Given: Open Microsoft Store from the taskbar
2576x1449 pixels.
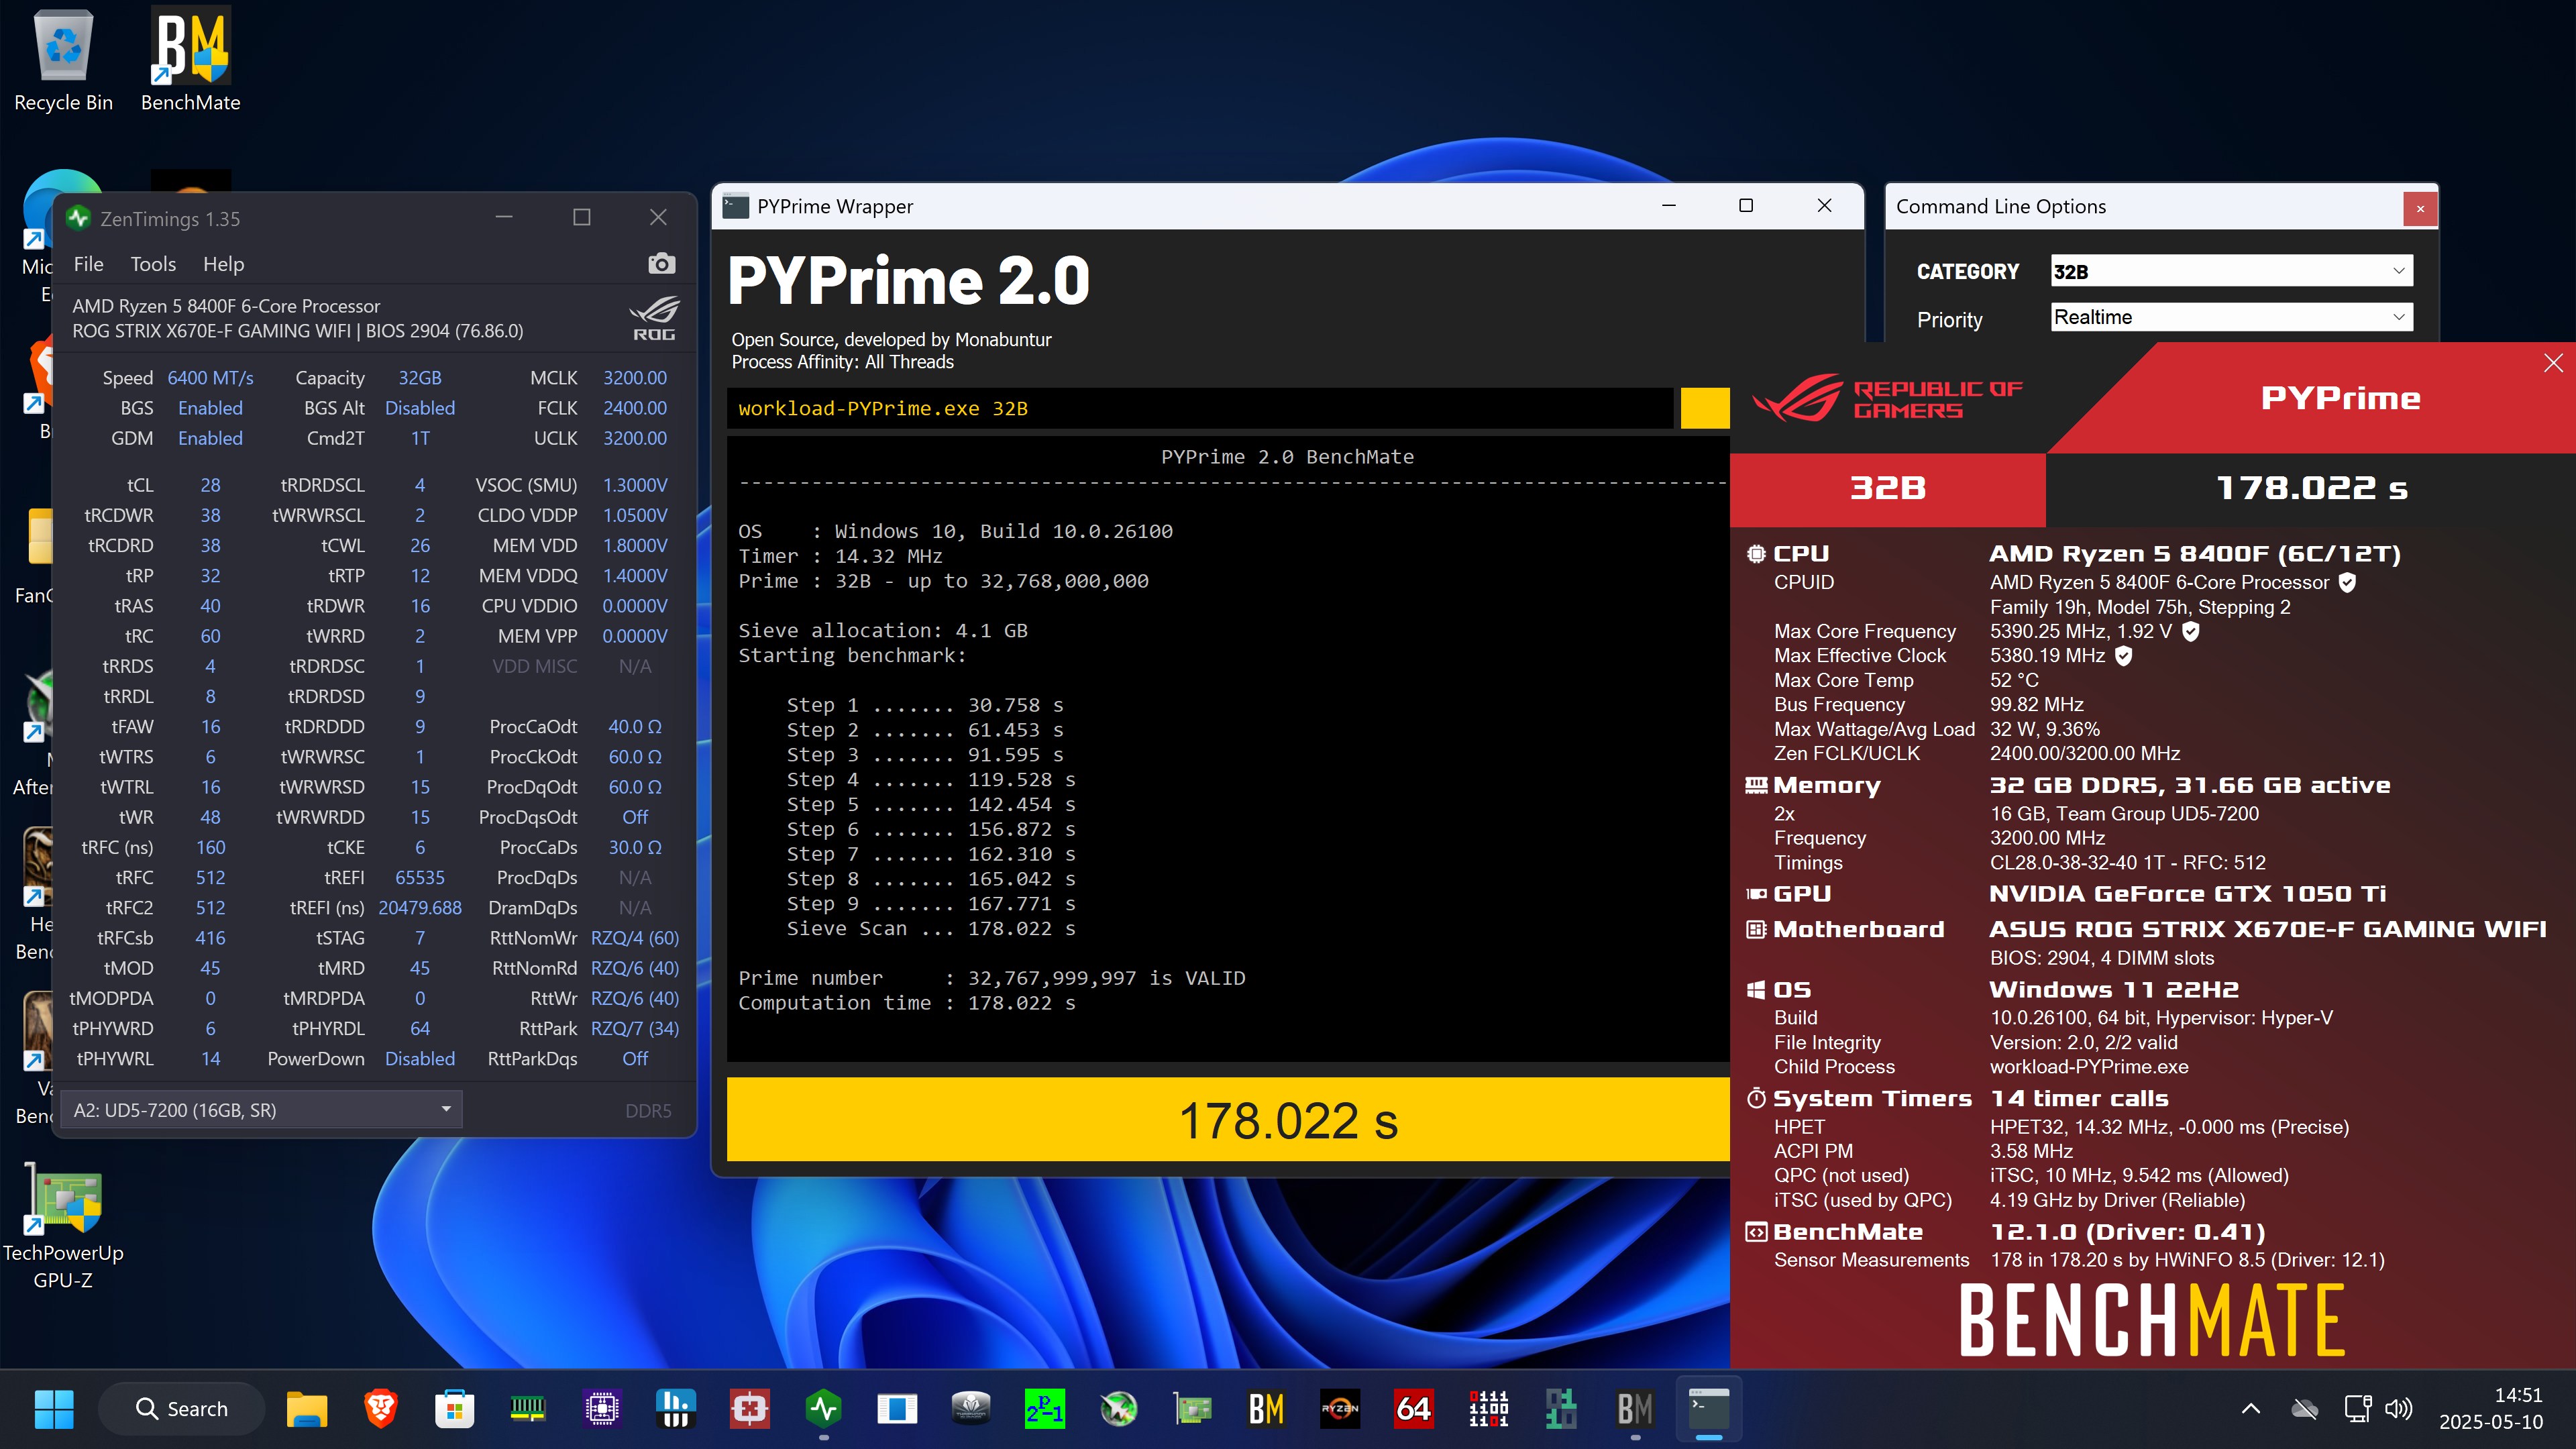Looking at the screenshot, I should coord(454,1409).
